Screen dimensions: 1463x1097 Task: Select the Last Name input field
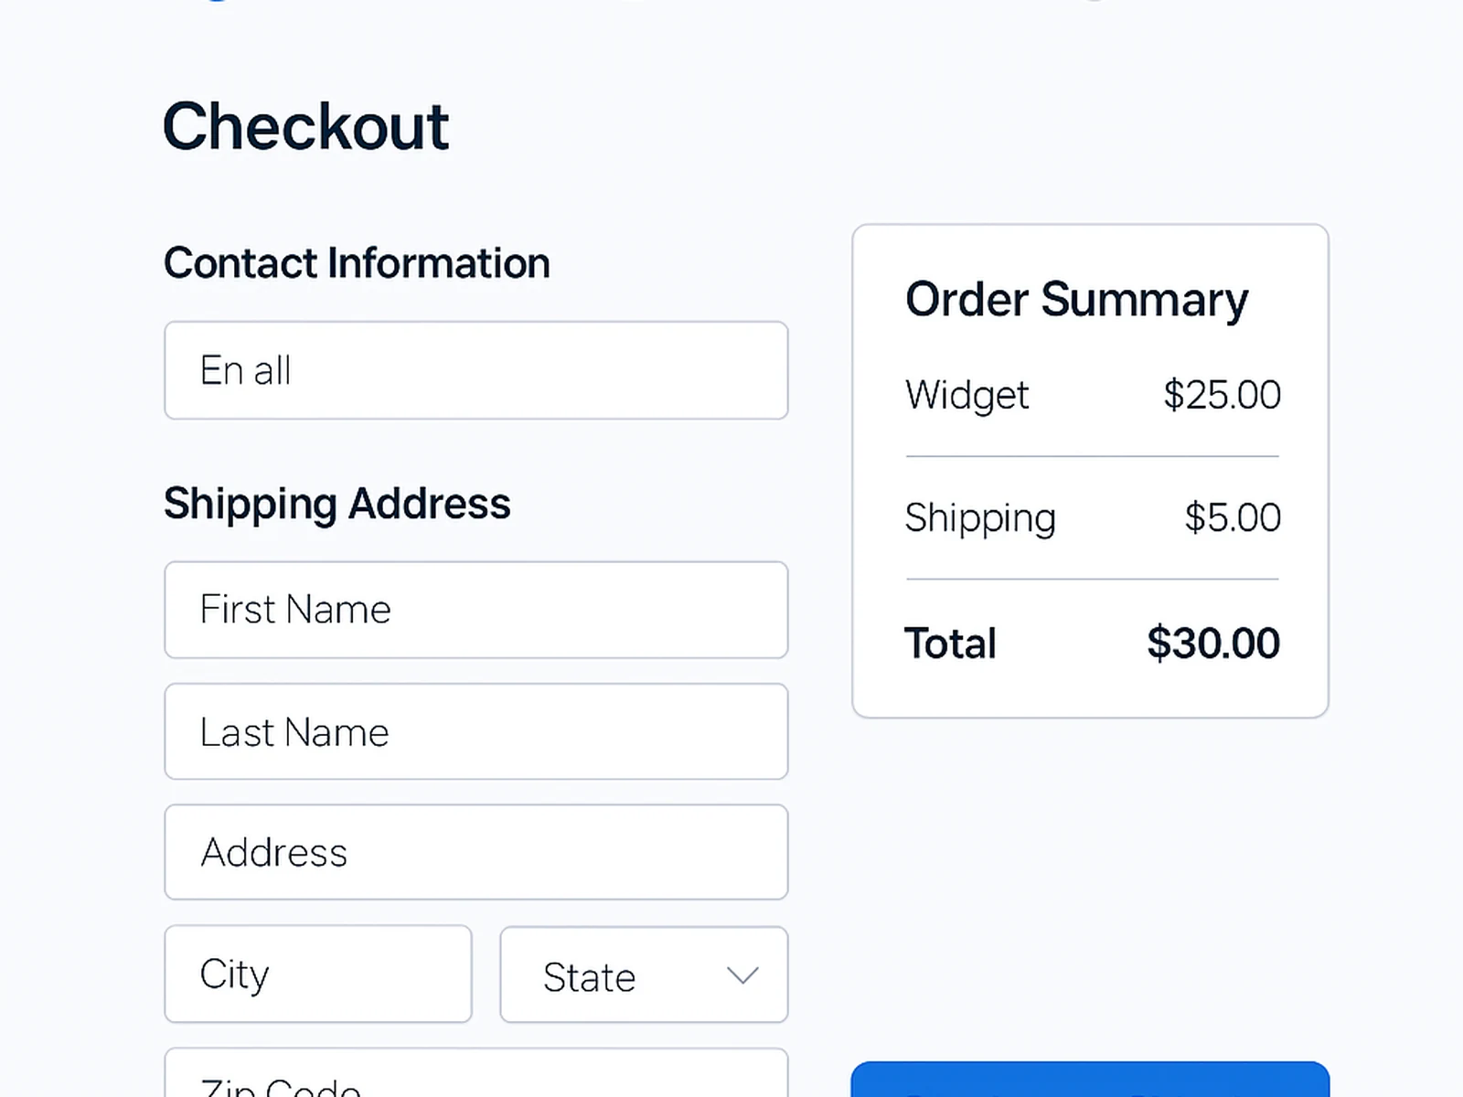475,731
